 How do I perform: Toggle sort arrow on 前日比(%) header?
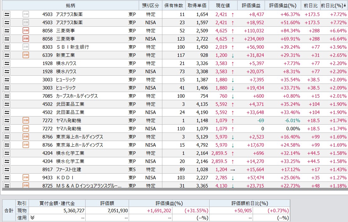[345, 6]
